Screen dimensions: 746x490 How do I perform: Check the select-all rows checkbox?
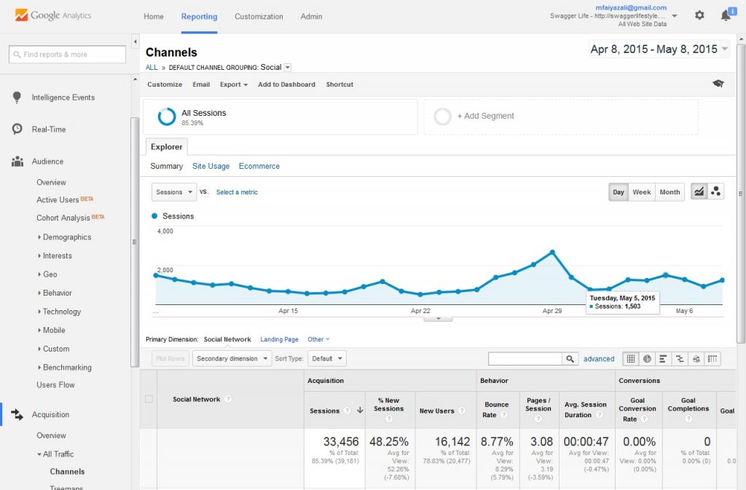(149, 399)
